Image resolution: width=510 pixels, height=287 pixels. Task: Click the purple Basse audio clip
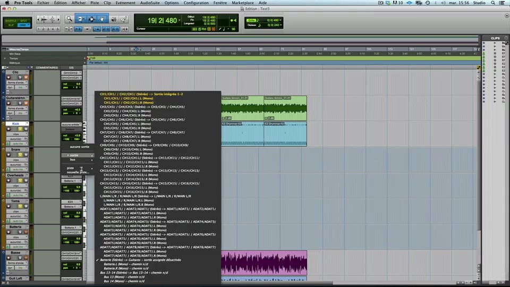coord(264,263)
